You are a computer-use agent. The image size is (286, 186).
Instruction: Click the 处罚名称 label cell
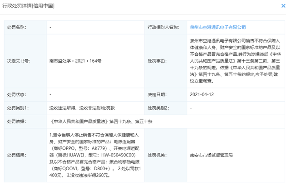pos(25,27)
